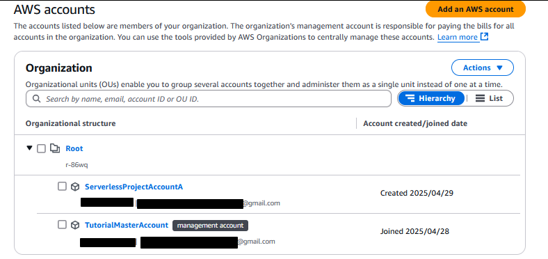Image resolution: width=548 pixels, height=259 pixels.
Task: Click the magnifier icon in the search box
Action: coord(36,99)
